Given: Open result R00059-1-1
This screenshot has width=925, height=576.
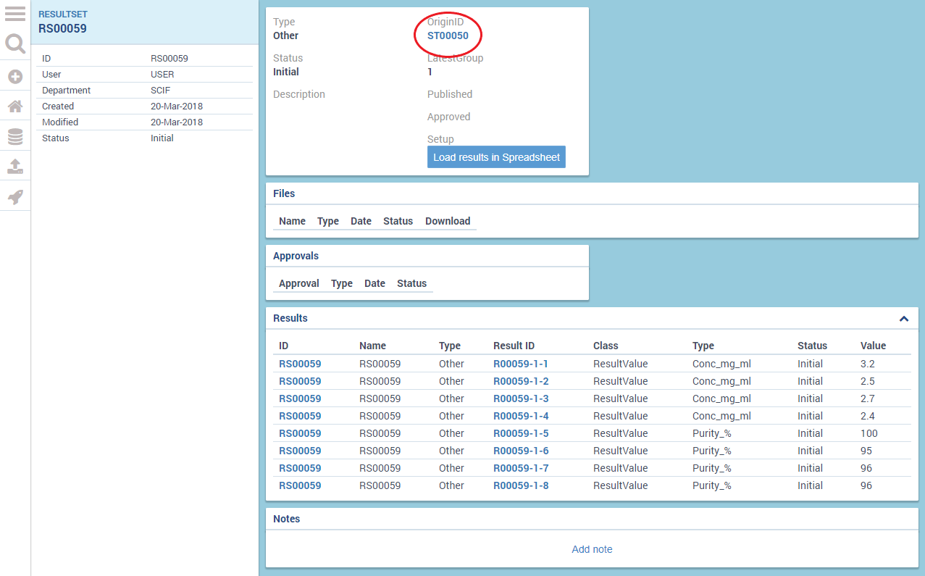Looking at the screenshot, I should pos(521,364).
